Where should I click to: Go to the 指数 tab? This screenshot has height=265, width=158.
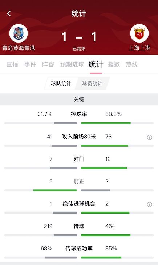(x=114, y=64)
